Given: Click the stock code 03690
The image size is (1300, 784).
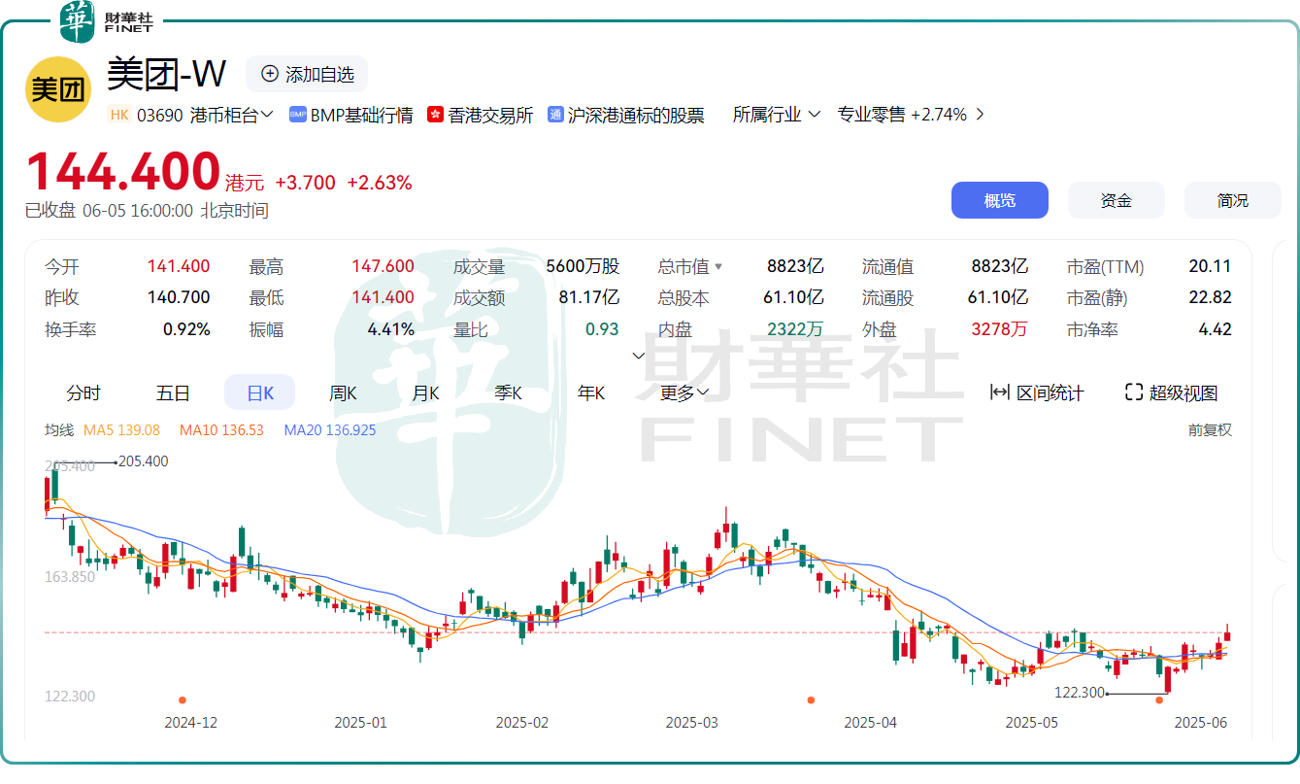Looking at the screenshot, I should [x=159, y=115].
